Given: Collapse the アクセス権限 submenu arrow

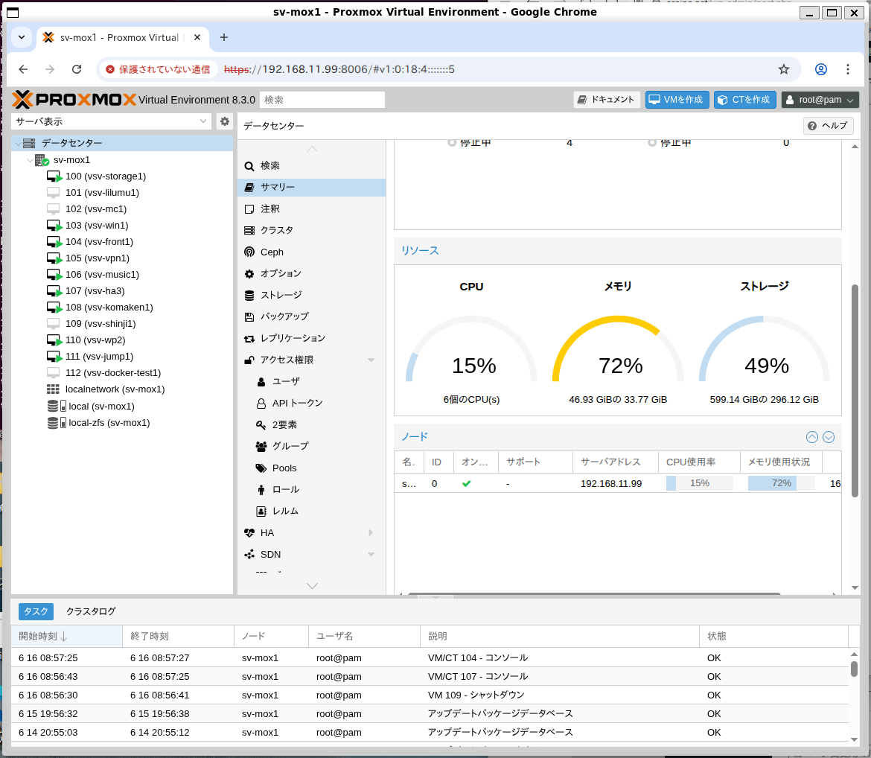Looking at the screenshot, I should pos(371,360).
